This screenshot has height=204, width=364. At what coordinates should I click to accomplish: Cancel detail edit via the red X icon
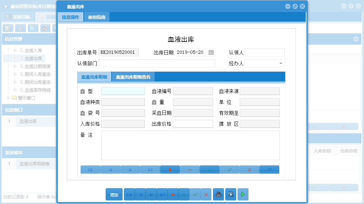click(x=249, y=169)
